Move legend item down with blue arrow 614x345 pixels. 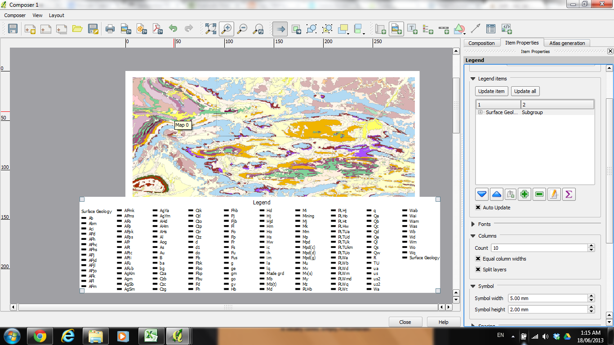tap(482, 195)
